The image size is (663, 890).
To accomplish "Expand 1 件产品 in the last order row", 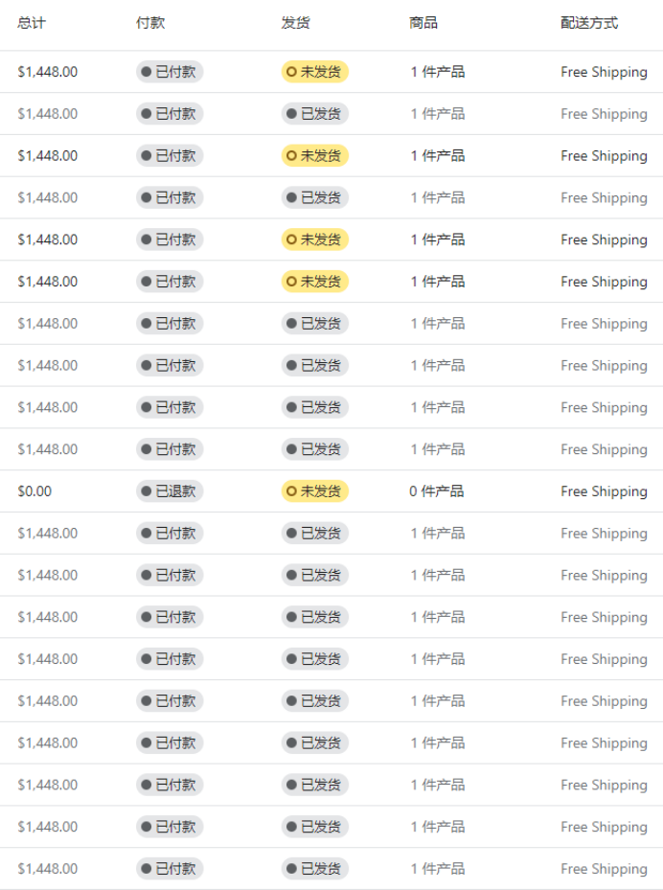I will tap(438, 868).
